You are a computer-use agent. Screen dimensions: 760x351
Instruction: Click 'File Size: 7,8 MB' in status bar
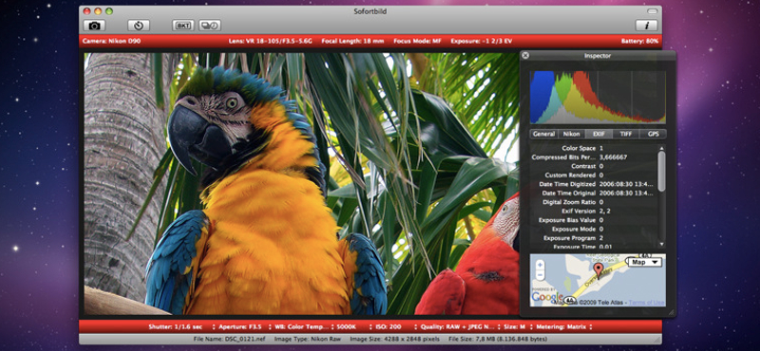[x=498, y=340]
